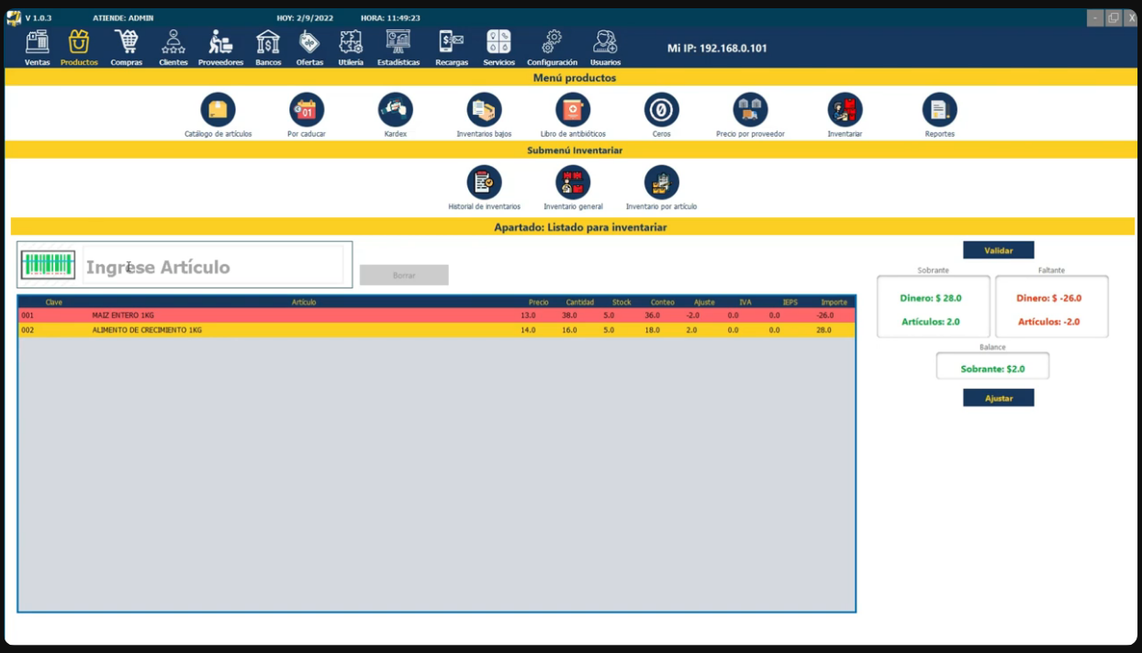Open the Estadísticas module

click(398, 43)
